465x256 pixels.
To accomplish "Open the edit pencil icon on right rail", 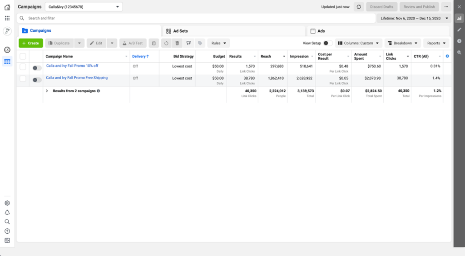I will [x=459, y=30].
